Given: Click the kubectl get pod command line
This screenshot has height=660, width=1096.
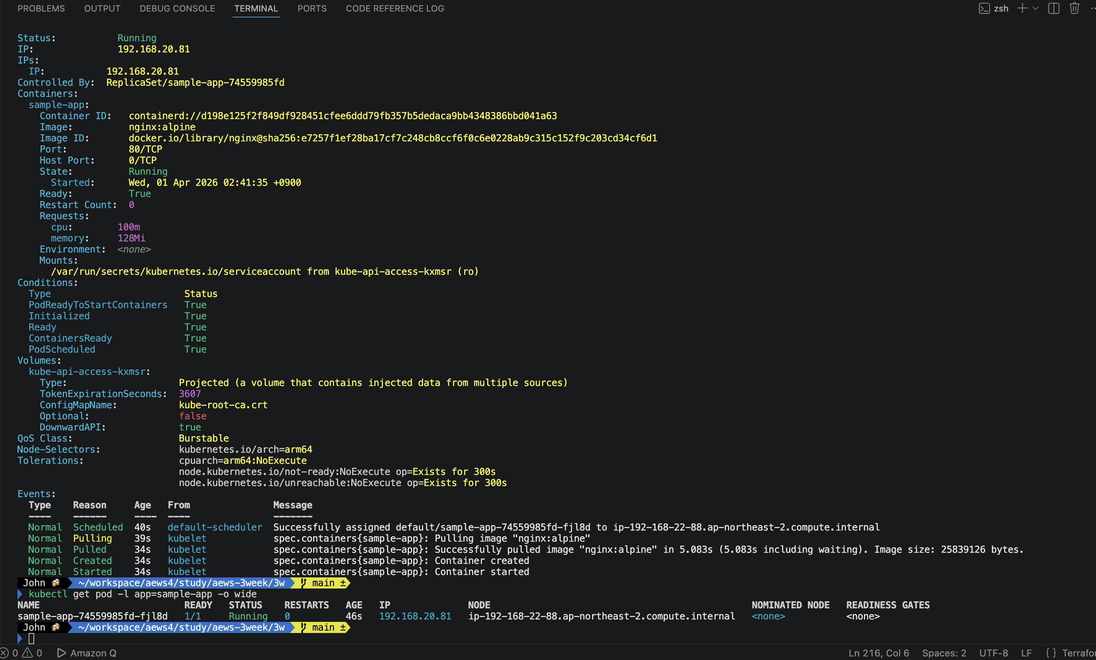Looking at the screenshot, I should click(x=142, y=594).
